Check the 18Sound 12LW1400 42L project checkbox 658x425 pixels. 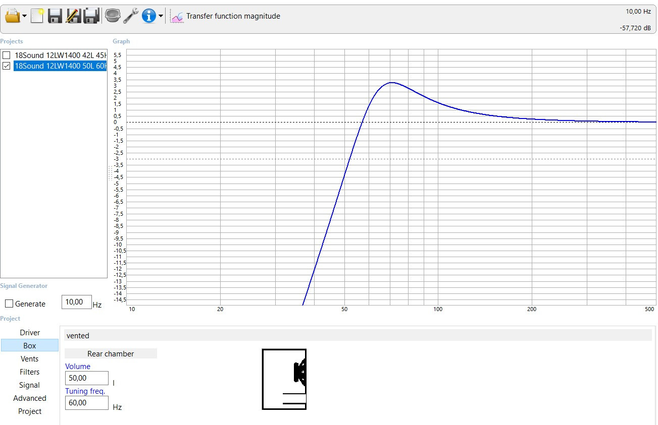[7, 55]
